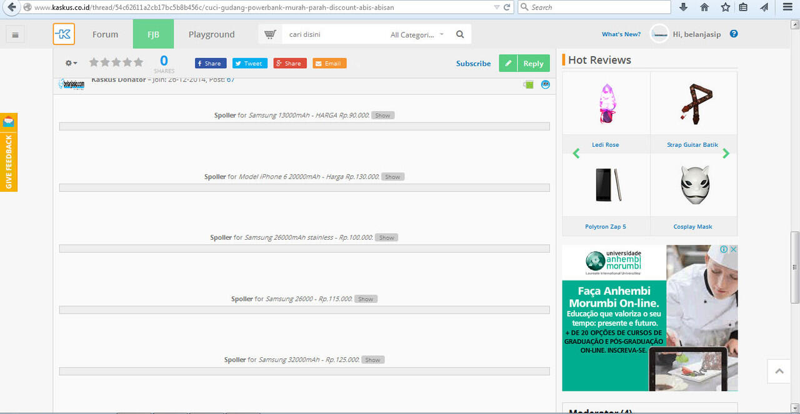Open the bookmarks list icon

click(743, 7)
